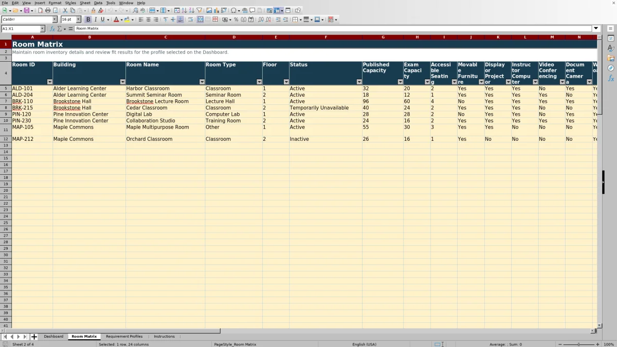Open the File menu
Viewport: 617px width, 347px height.
point(5,3)
